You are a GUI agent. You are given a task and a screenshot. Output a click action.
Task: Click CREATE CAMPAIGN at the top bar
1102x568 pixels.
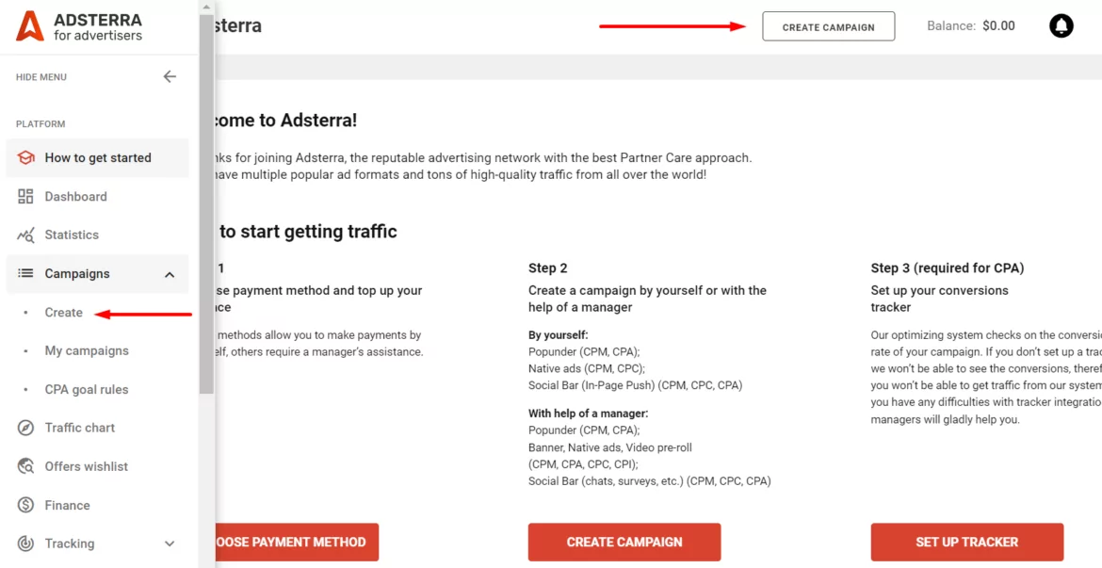[x=828, y=26]
